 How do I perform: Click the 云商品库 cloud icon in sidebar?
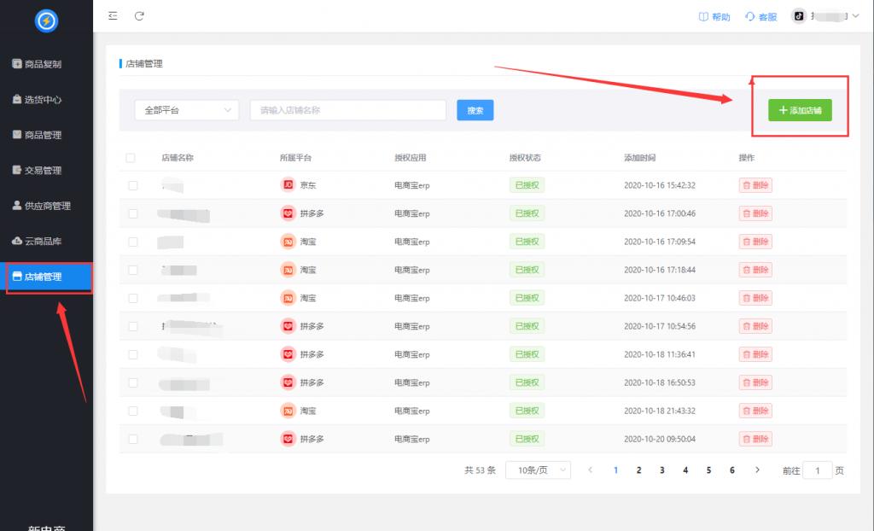[17, 242]
